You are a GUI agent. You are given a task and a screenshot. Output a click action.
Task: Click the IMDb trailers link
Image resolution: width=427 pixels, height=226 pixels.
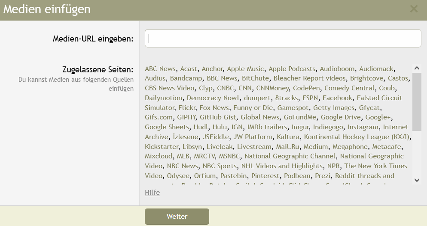(x=267, y=127)
